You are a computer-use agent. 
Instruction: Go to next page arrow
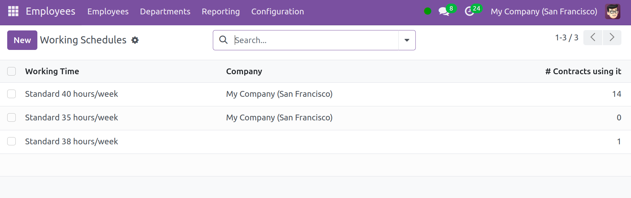[612, 37]
